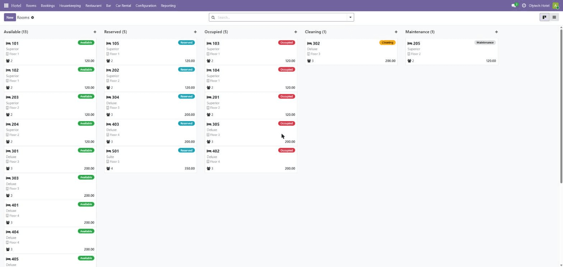This screenshot has width=563, height=267.
Task: Click the Cleaning (1) column header
Action: 316,32
